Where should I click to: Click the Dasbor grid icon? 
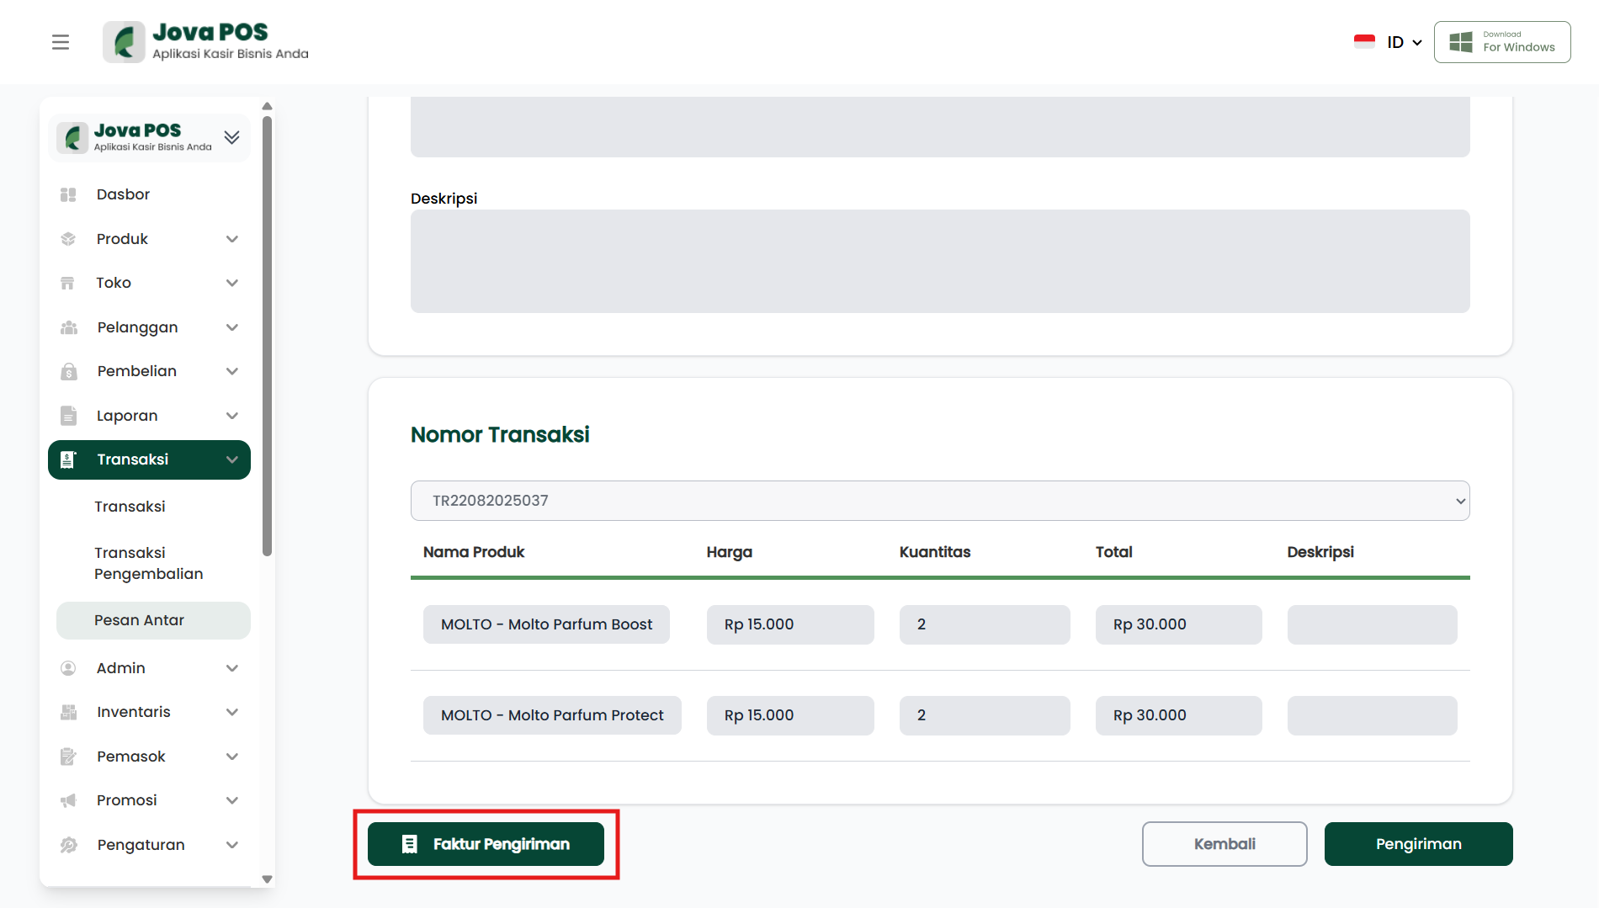point(68,194)
